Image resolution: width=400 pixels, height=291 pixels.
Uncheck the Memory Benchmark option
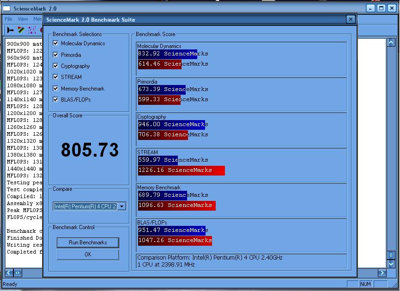tap(55, 88)
